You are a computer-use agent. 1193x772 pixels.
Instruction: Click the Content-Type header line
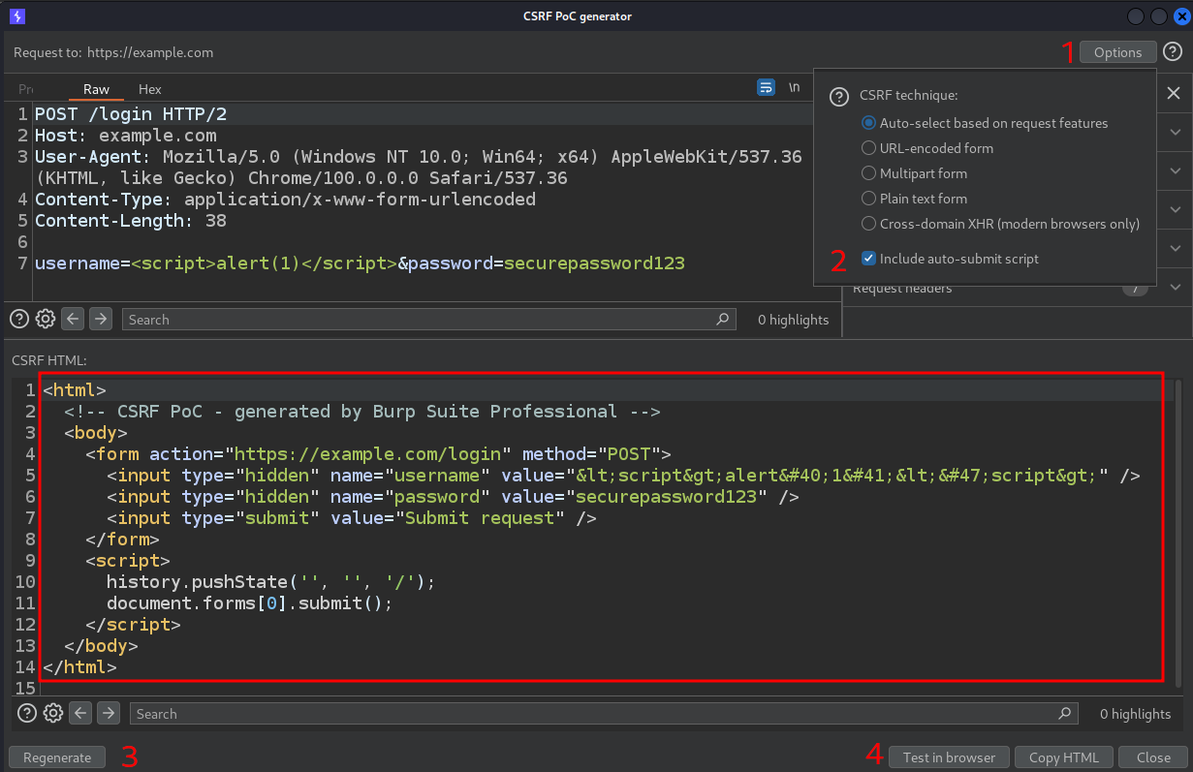285,200
